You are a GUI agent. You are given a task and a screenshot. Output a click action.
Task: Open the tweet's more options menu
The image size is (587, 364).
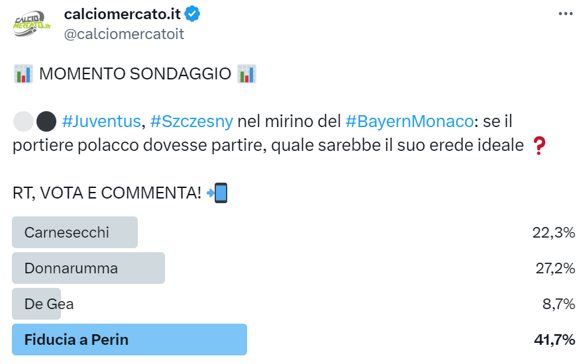pos(565,14)
